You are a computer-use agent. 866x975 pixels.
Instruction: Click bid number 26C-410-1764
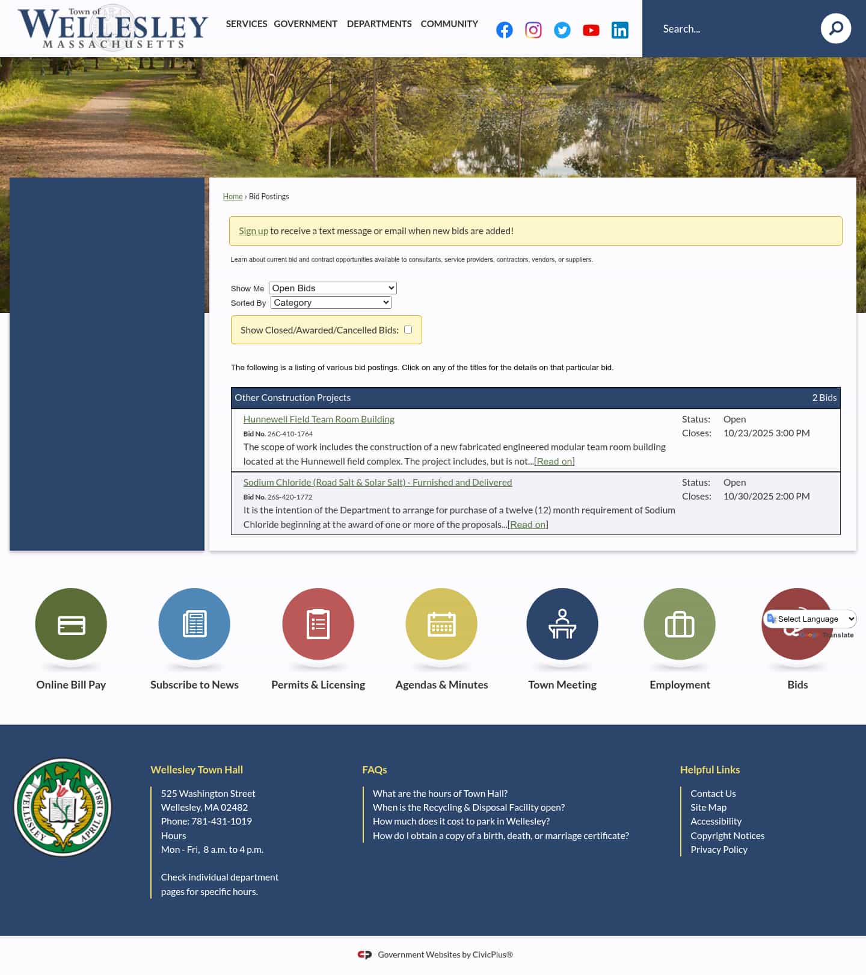pos(290,434)
